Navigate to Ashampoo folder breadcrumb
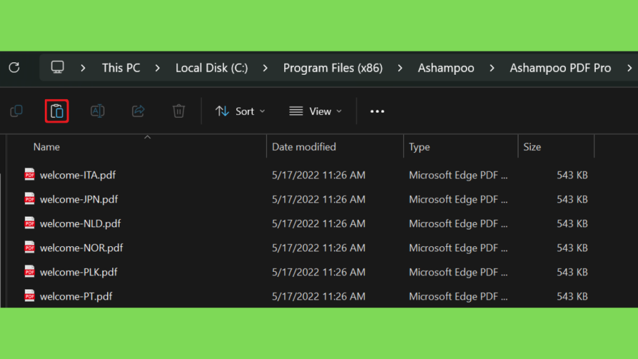 446,67
